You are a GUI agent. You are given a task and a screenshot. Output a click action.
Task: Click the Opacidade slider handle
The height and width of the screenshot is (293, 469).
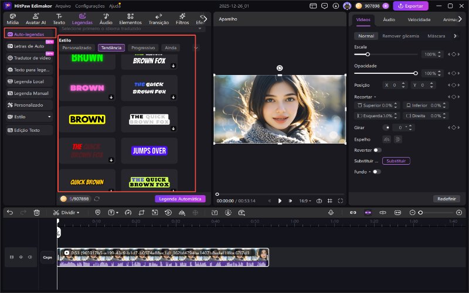[416, 73]
